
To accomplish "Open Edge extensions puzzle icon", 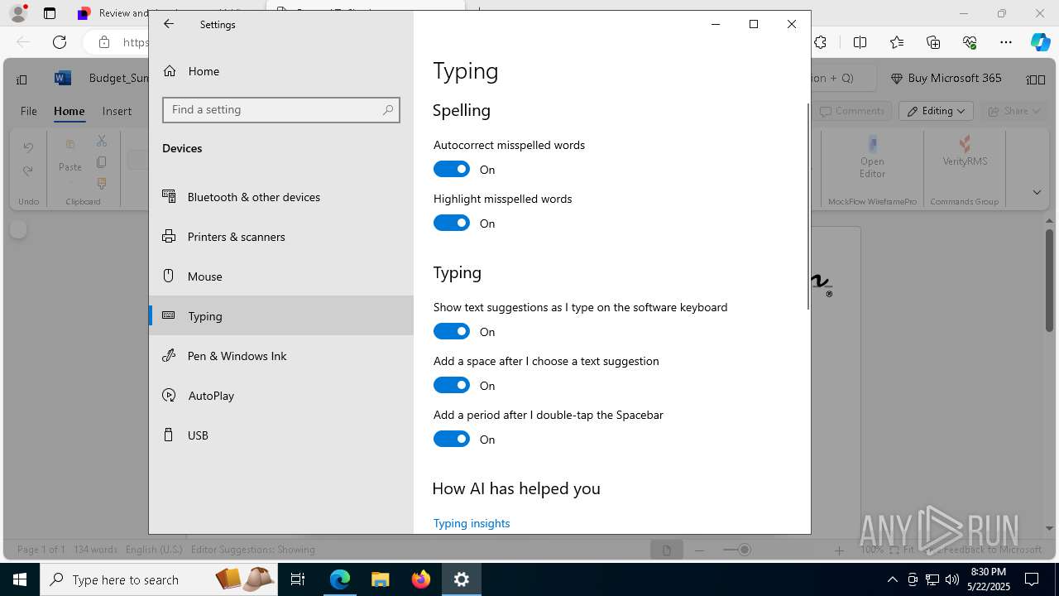I will coord(820,42).
